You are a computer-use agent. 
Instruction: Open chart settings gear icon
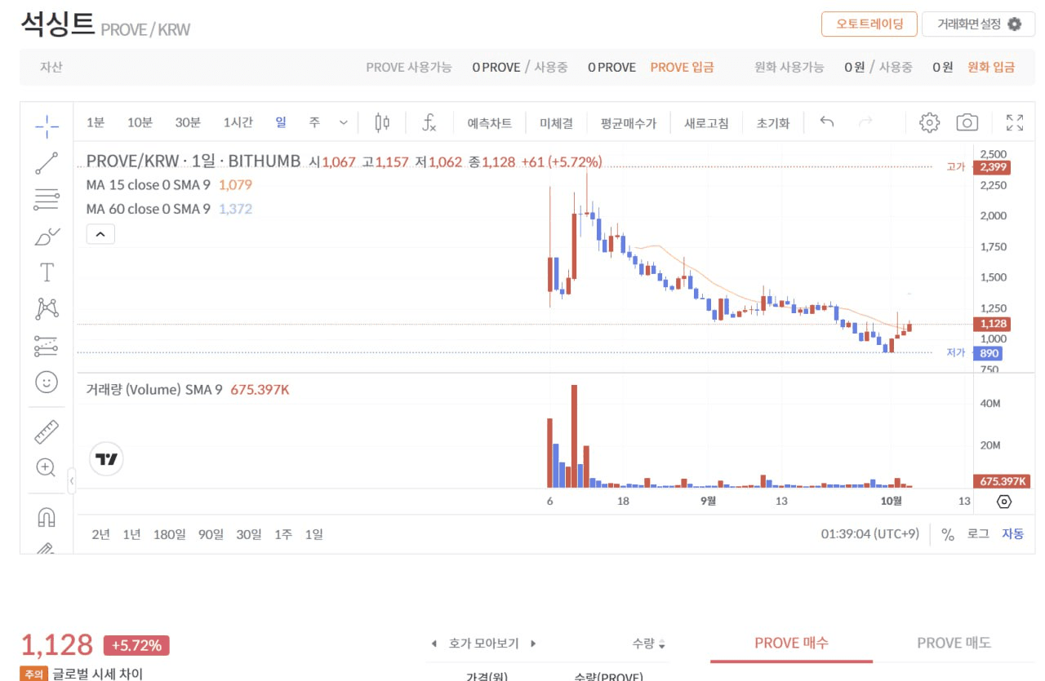(928, 123)
